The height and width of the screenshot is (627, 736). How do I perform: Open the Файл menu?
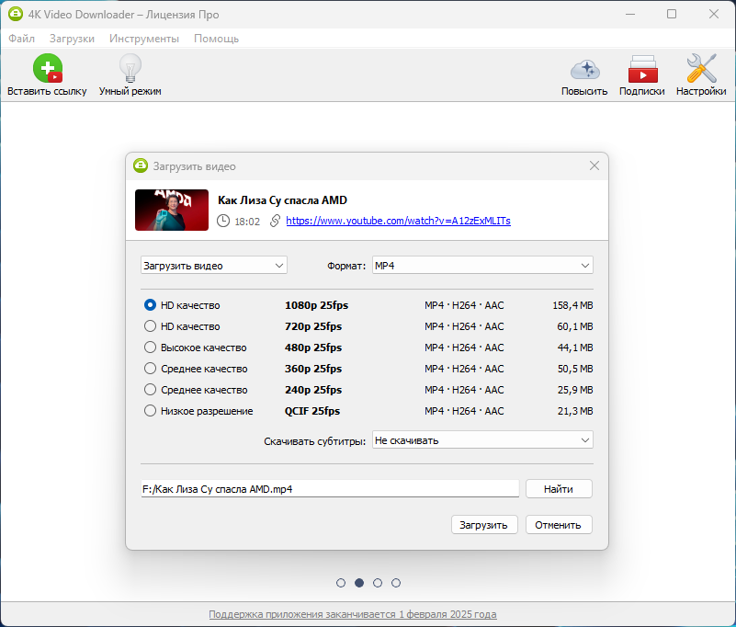[x=21, y=39]
